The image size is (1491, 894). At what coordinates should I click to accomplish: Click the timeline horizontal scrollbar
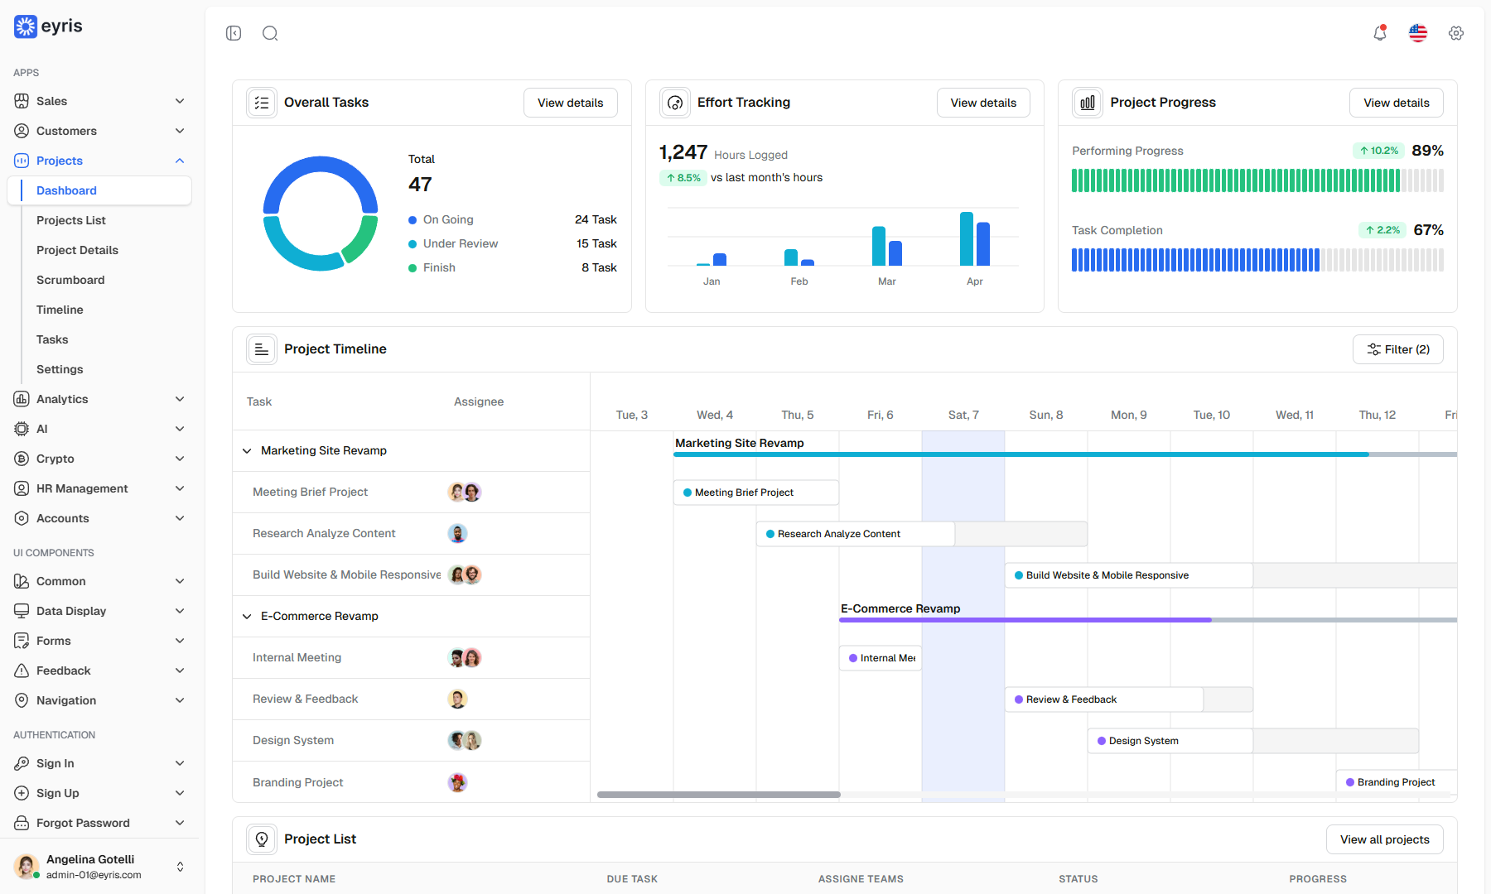pyautogui.click(x=719, y=795)
